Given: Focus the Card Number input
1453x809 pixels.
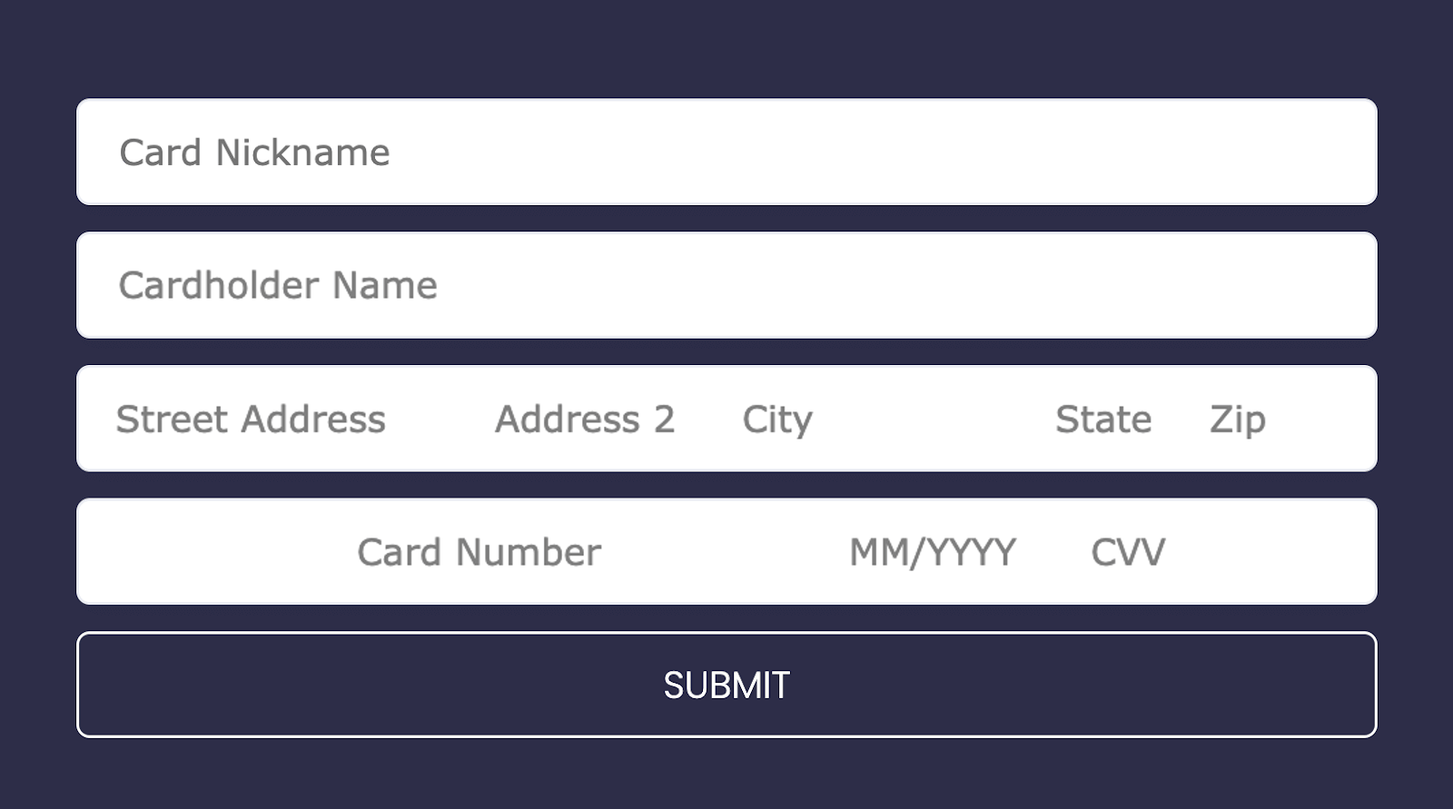Looking at the screenshot, I should click(x=479, y=552).
